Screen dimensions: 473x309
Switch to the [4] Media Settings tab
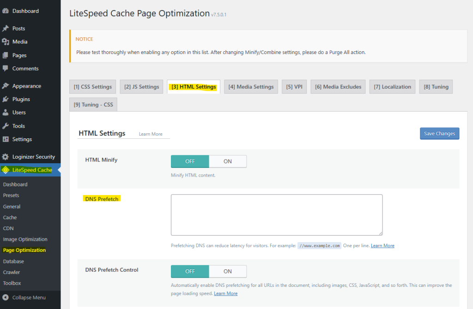(x=251, y=86)
